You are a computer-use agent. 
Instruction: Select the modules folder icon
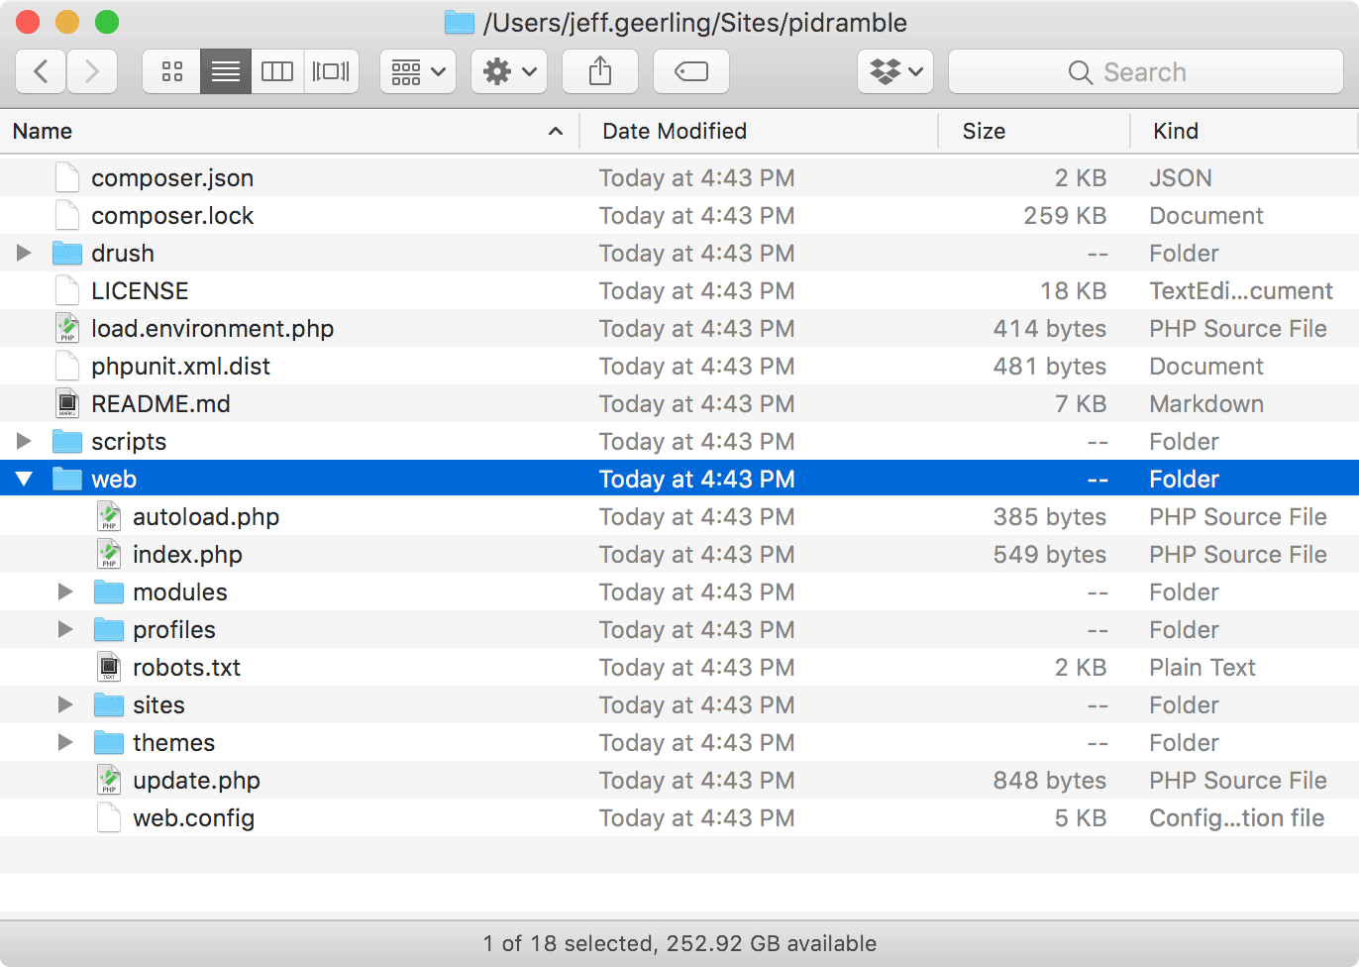pos(109,591)
